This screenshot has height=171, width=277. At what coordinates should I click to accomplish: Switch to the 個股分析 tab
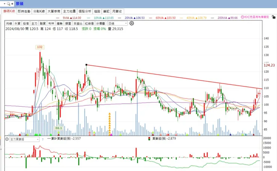(x=85, y=11)
